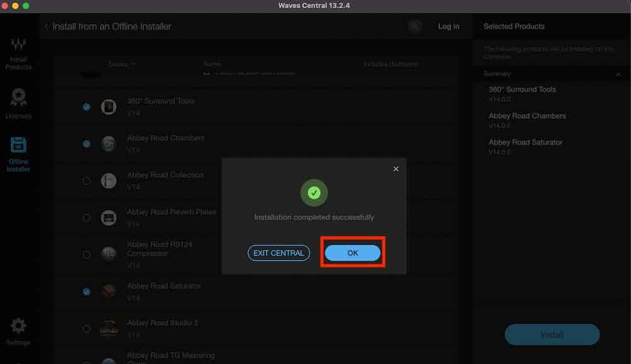Open Install Products from sidebar
Screen dimensions: 631x364
pyautogui.click(x=18, y=54)
